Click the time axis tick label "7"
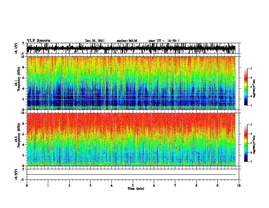Image resolution: width=269 pixels, height=208 pixels. click(175, 186)
